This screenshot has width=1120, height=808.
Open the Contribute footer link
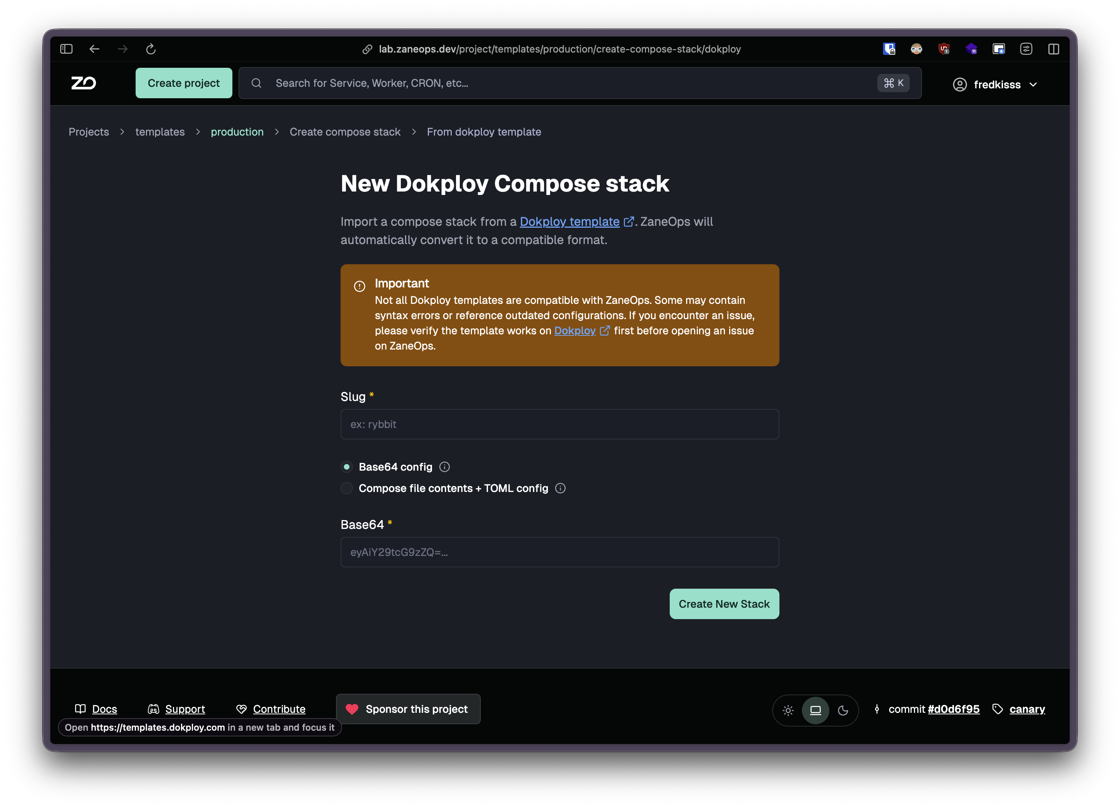[279, 709]
